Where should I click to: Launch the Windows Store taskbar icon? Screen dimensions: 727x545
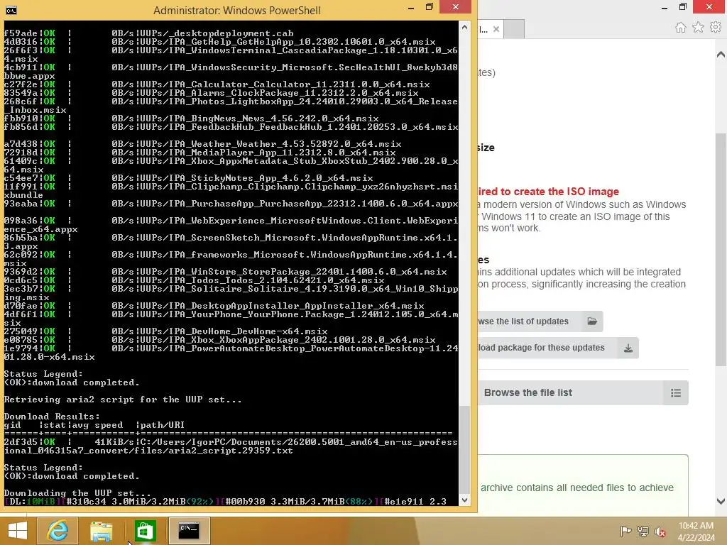point(145,530)
